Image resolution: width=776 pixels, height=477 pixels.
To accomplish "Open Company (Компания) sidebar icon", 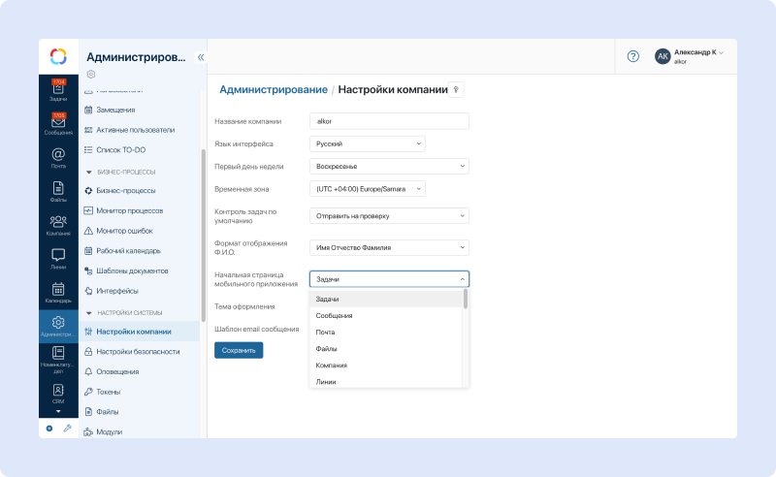I will 58,225.
